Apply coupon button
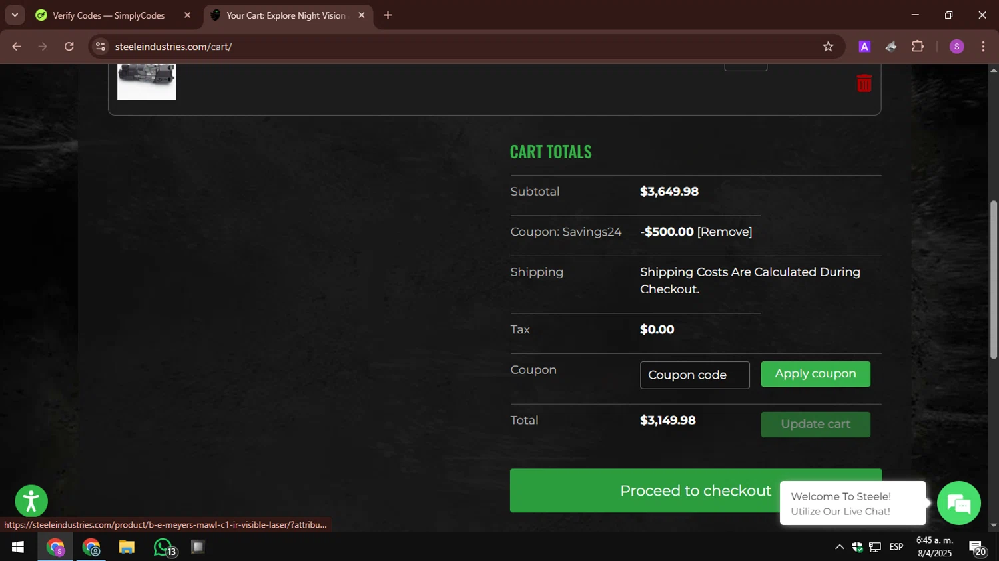 pyautogui.click(x=815, y=374)
